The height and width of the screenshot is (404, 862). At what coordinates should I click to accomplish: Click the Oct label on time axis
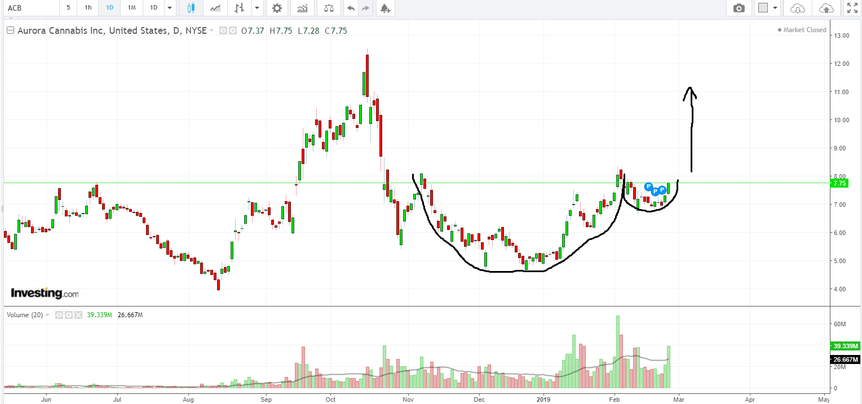(331, 399)
